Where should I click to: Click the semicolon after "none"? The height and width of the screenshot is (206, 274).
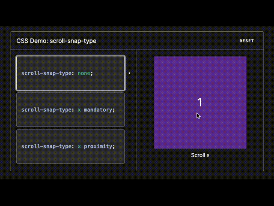(x=92, y=73)
